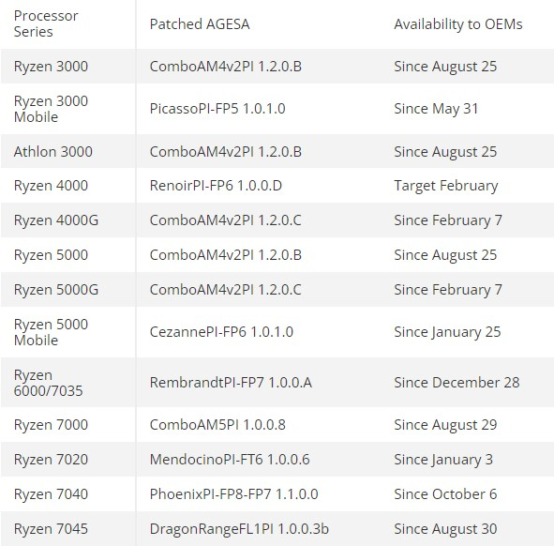Click the Ryzen 4000G row label
This screenshot has height=546, width=554.
pyautogui.click(x=56, y=220)
